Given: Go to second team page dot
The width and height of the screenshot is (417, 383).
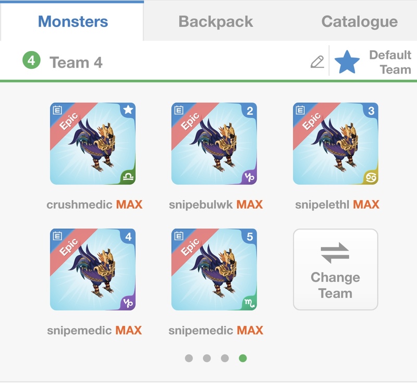Looking at the screenshot, I should pyautogui.click(x=207, y=358).
